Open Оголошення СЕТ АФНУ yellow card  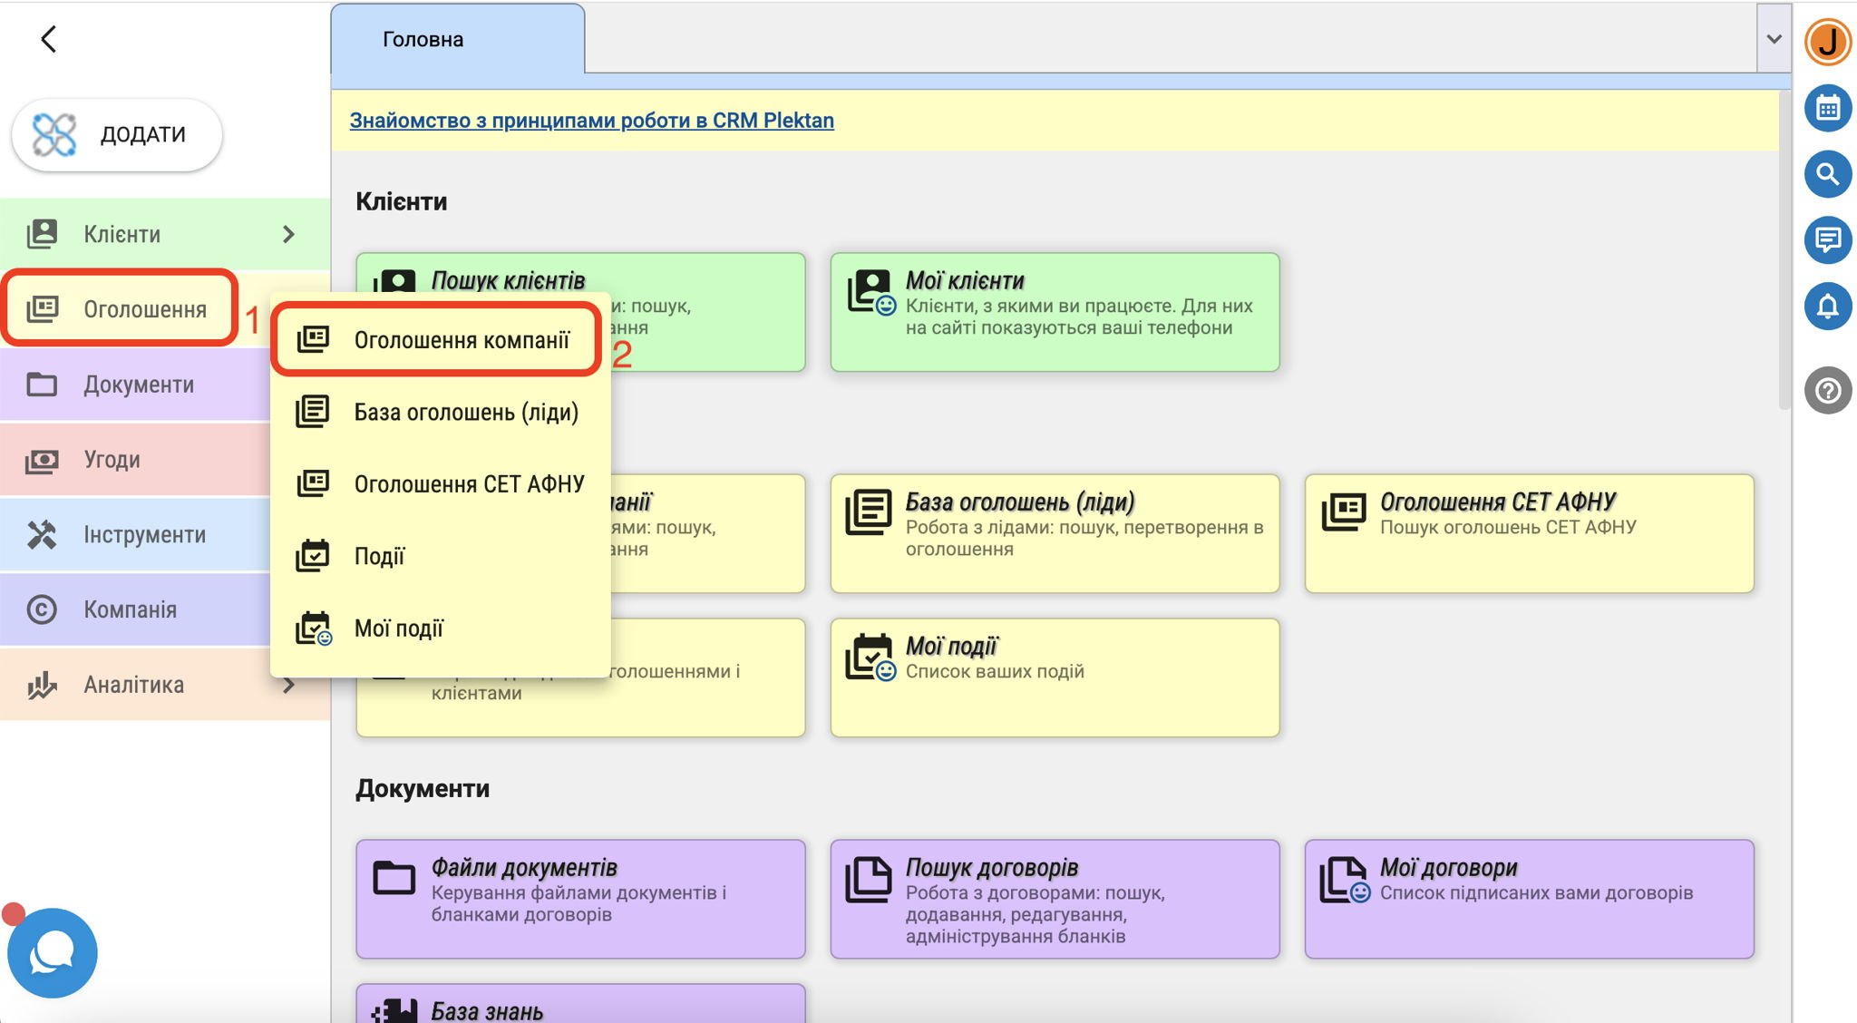[x=1529, y=532]
